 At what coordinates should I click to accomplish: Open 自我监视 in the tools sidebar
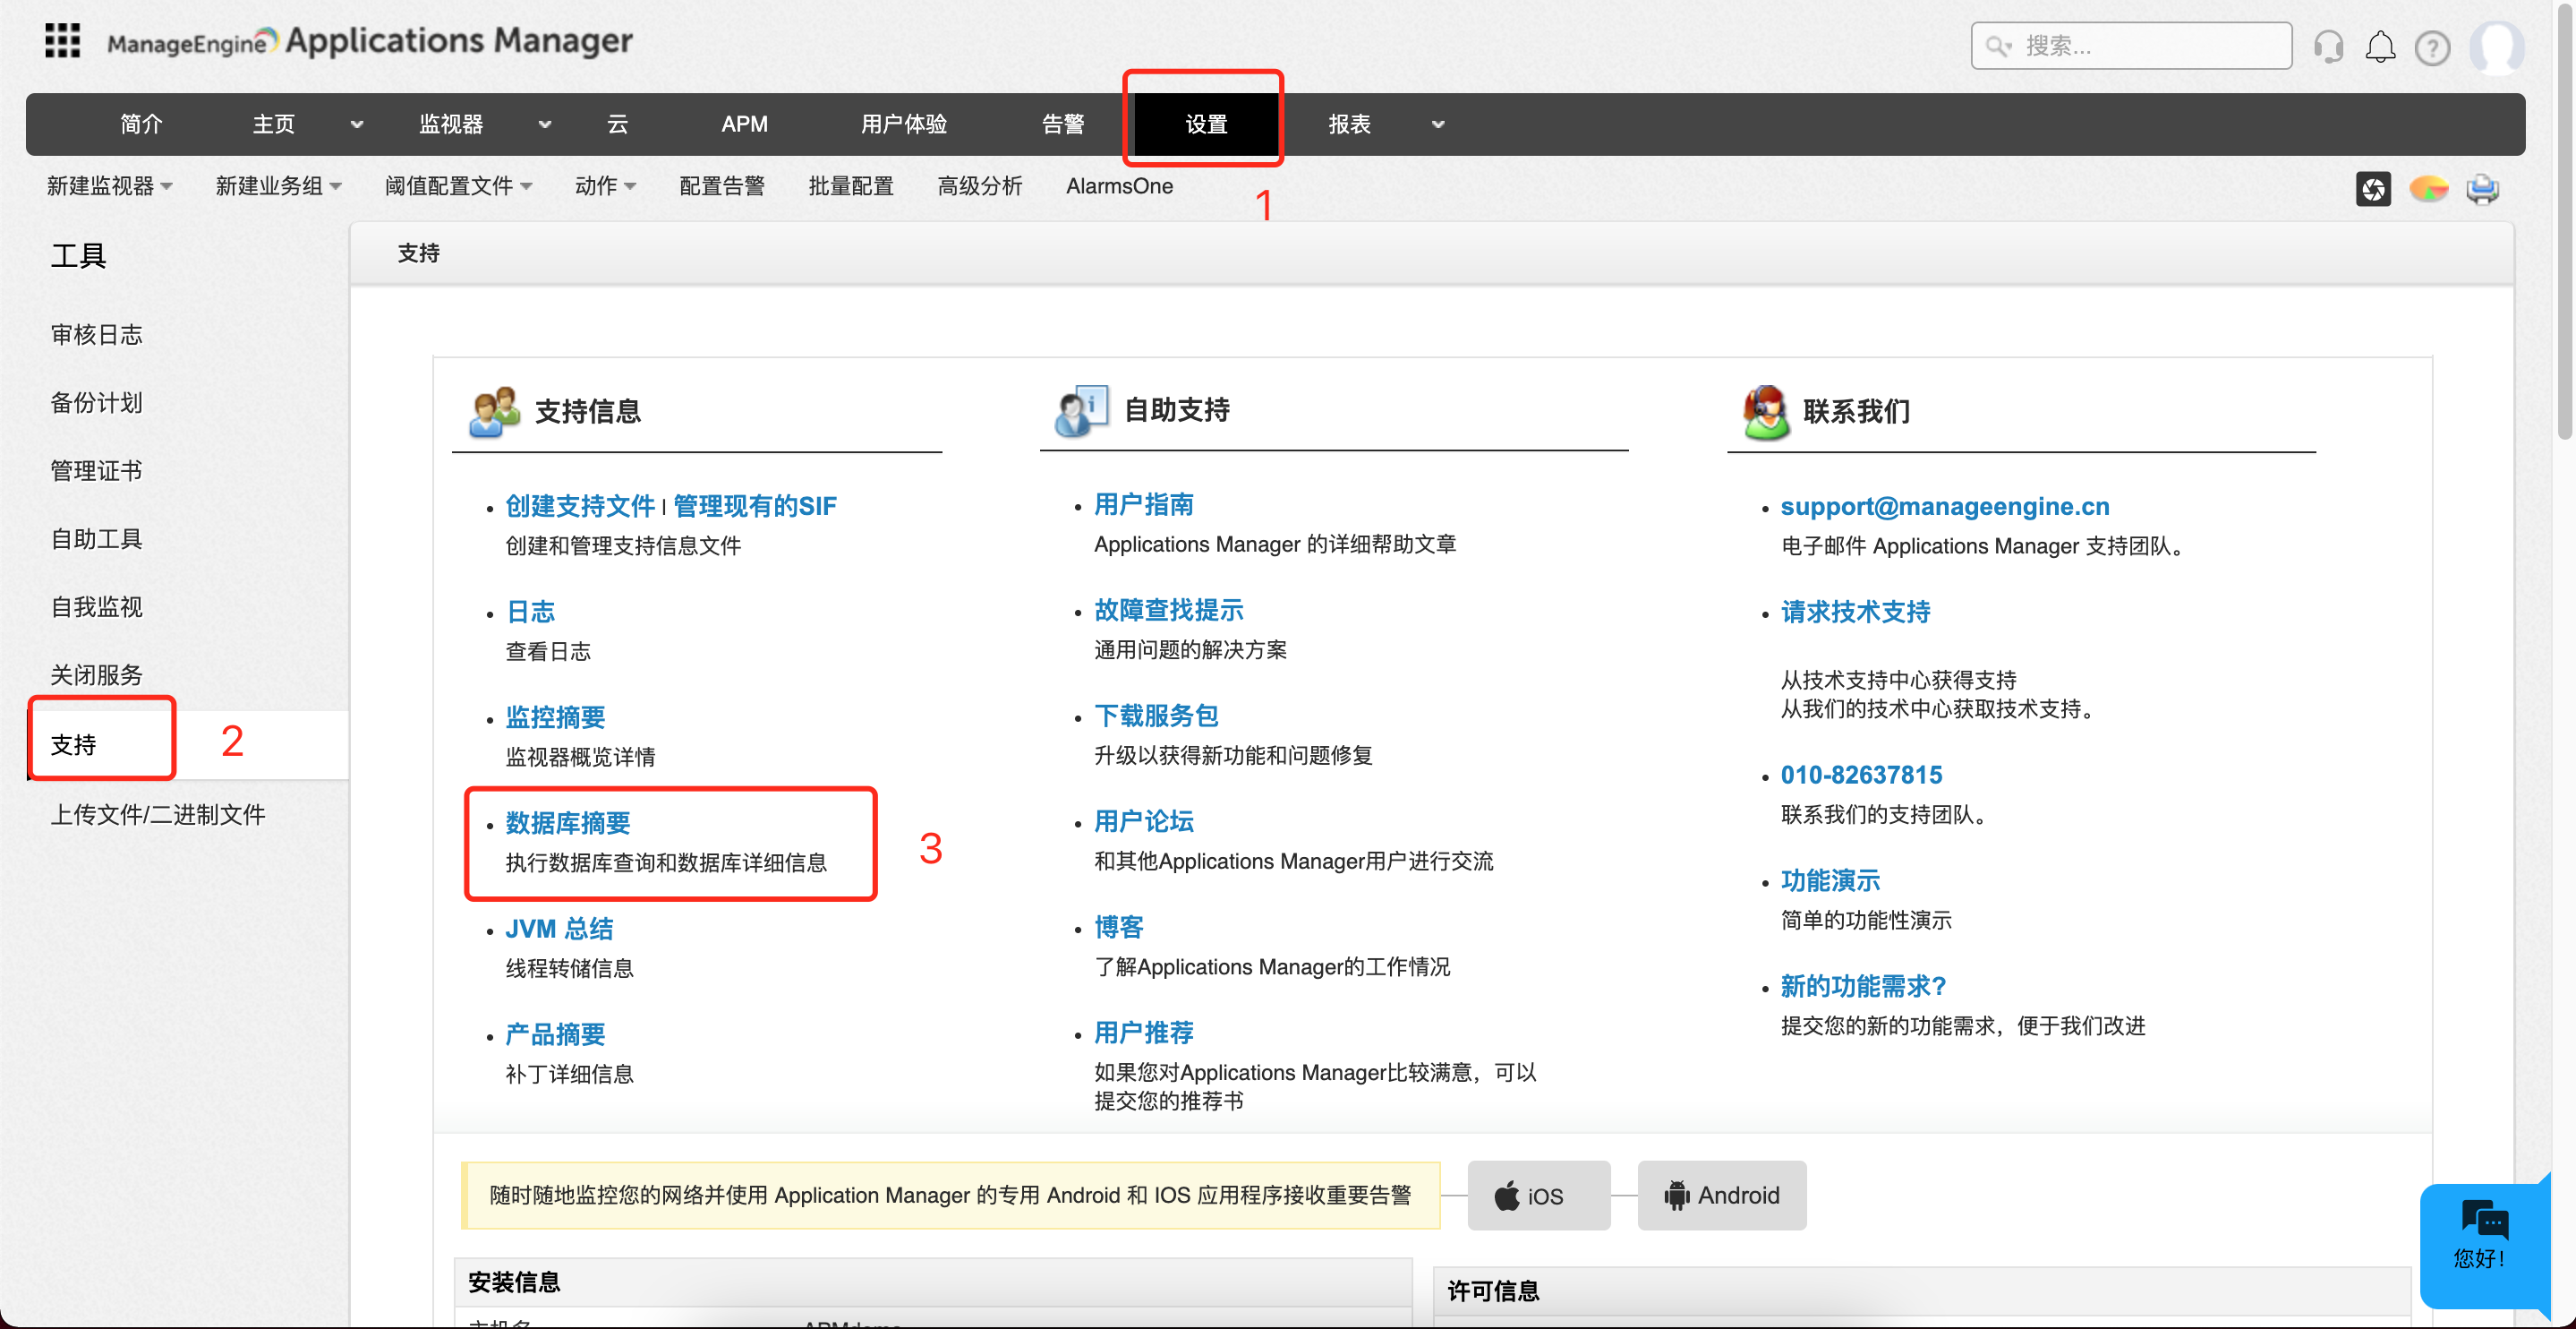[x=97, y=606]
